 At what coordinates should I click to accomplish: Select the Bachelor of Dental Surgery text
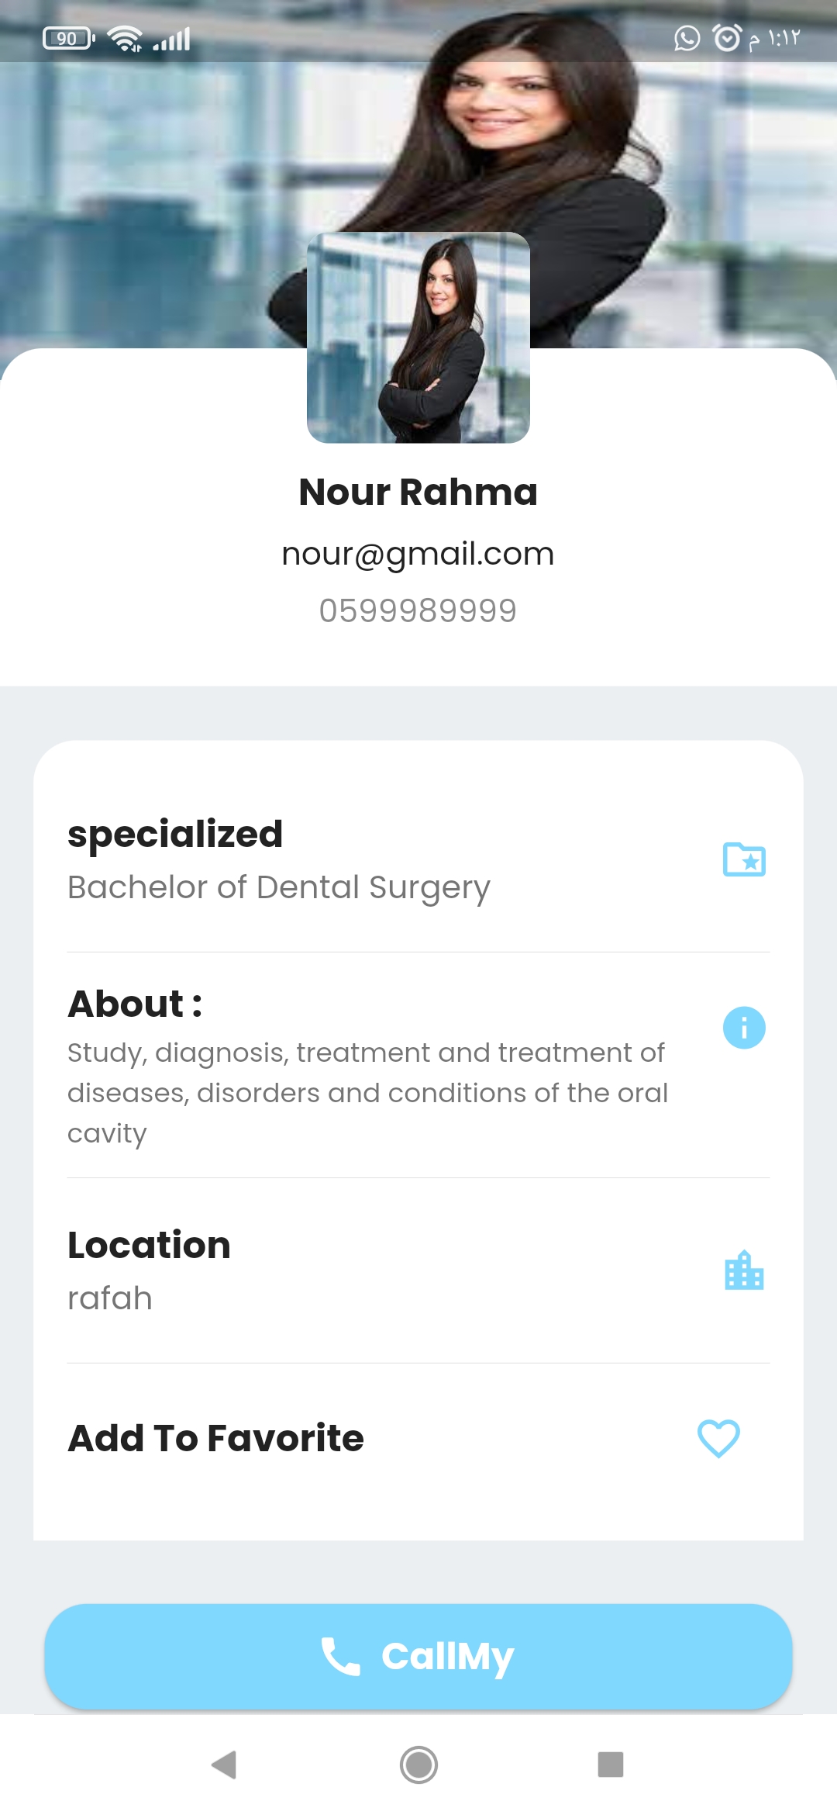279,887
